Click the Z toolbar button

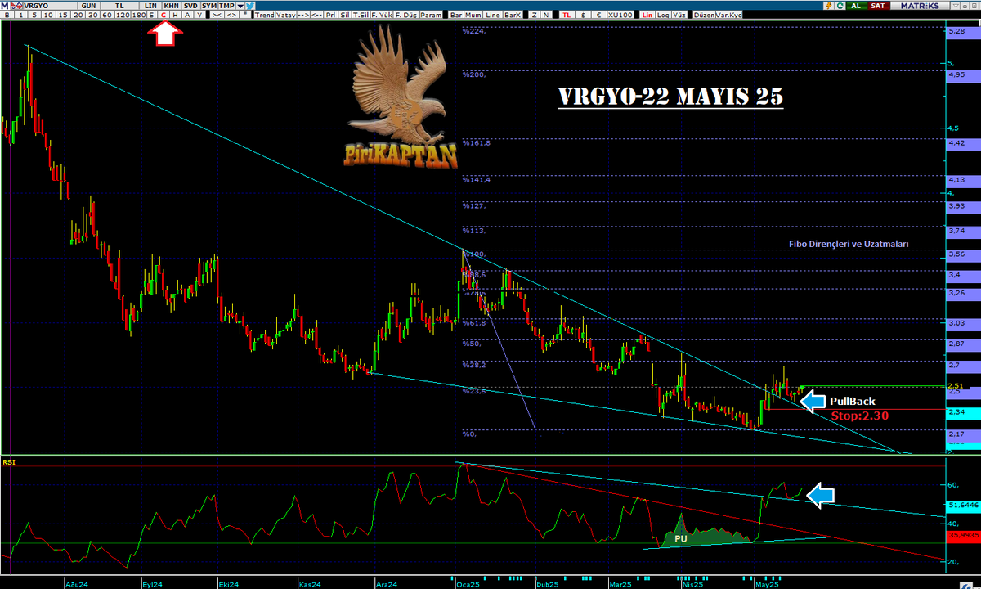535,16
